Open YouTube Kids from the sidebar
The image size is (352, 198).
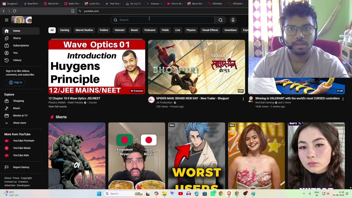coord(21,155)
